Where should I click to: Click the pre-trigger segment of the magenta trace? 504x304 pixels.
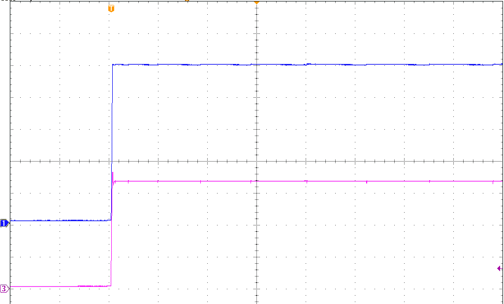coord(54,286)
